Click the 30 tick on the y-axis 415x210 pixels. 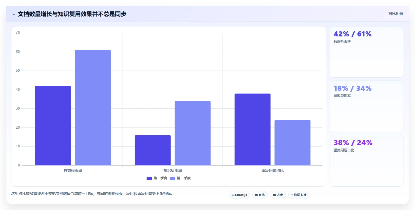tap(18, 108)
